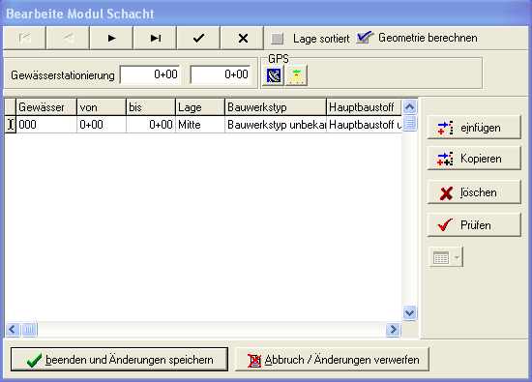
Task: Click beenden und Änderungen speichern
Action: click(x=119, y=360)
